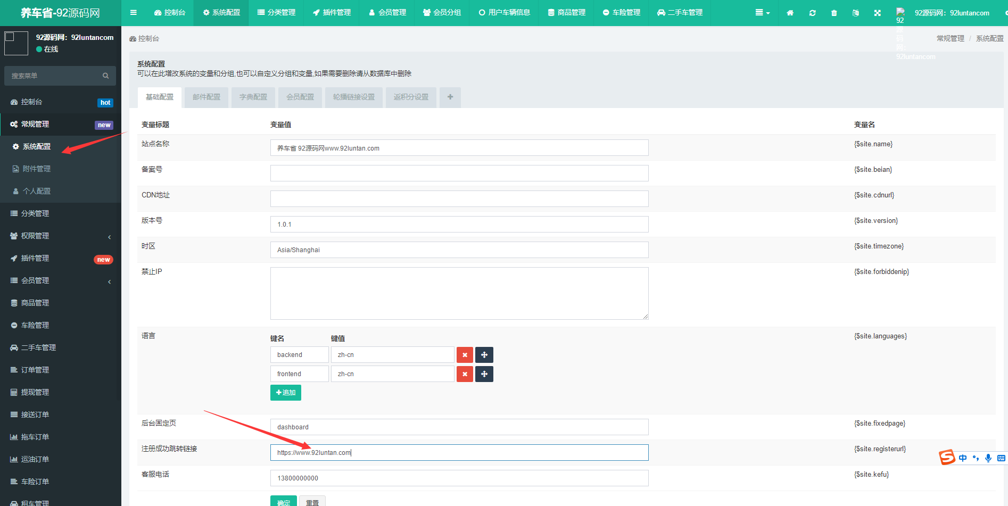Toggle the sidebar hamburger menu icon
The height and width of the screenshot is (506, 1008).
[134, 13]
